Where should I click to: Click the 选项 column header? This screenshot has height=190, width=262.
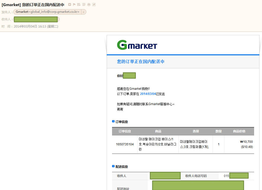point(196,131)
